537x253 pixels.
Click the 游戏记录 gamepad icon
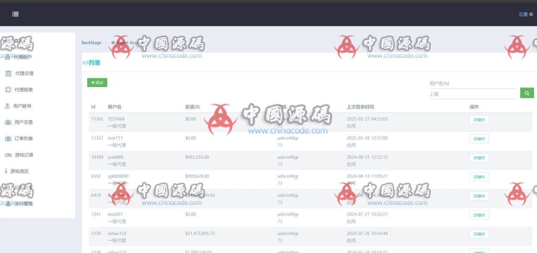tap(8, 155)
